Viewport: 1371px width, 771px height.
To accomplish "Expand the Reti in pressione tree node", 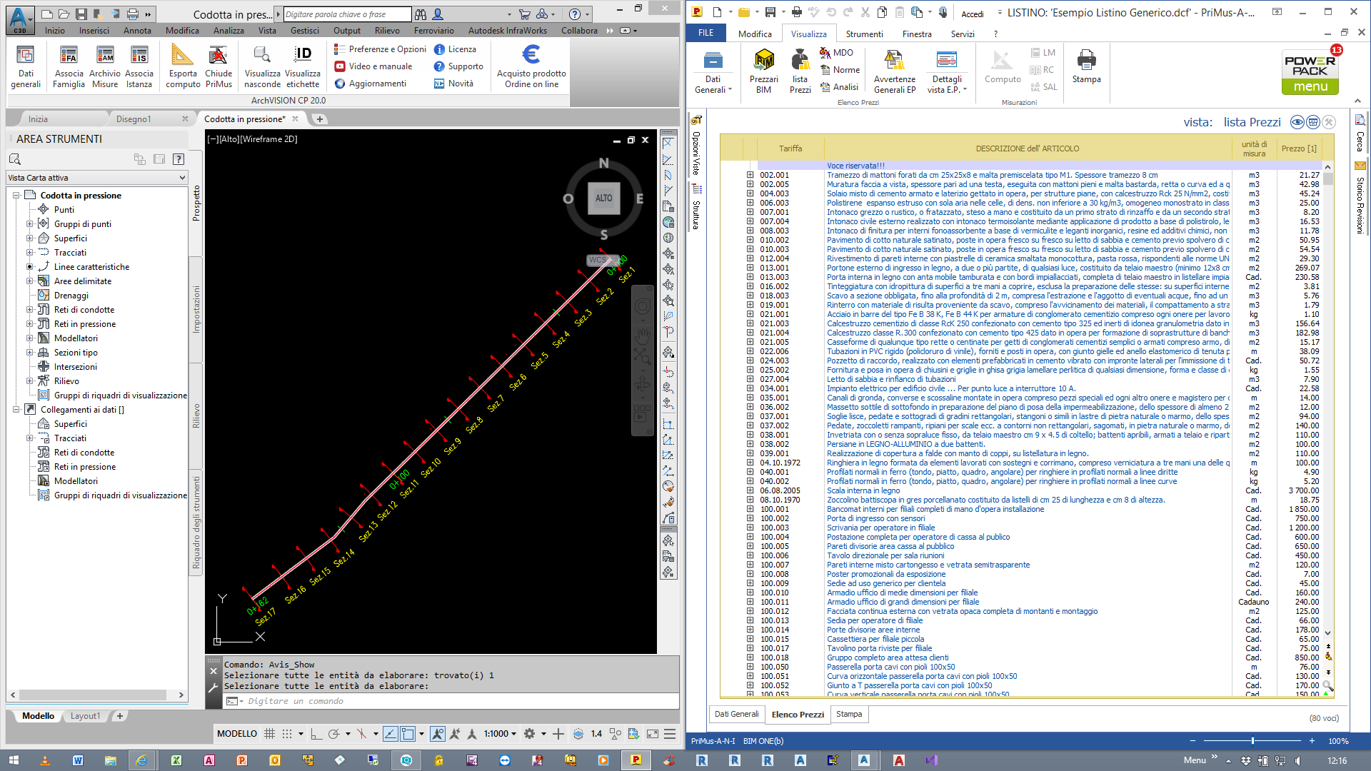I will coord(30,324).
